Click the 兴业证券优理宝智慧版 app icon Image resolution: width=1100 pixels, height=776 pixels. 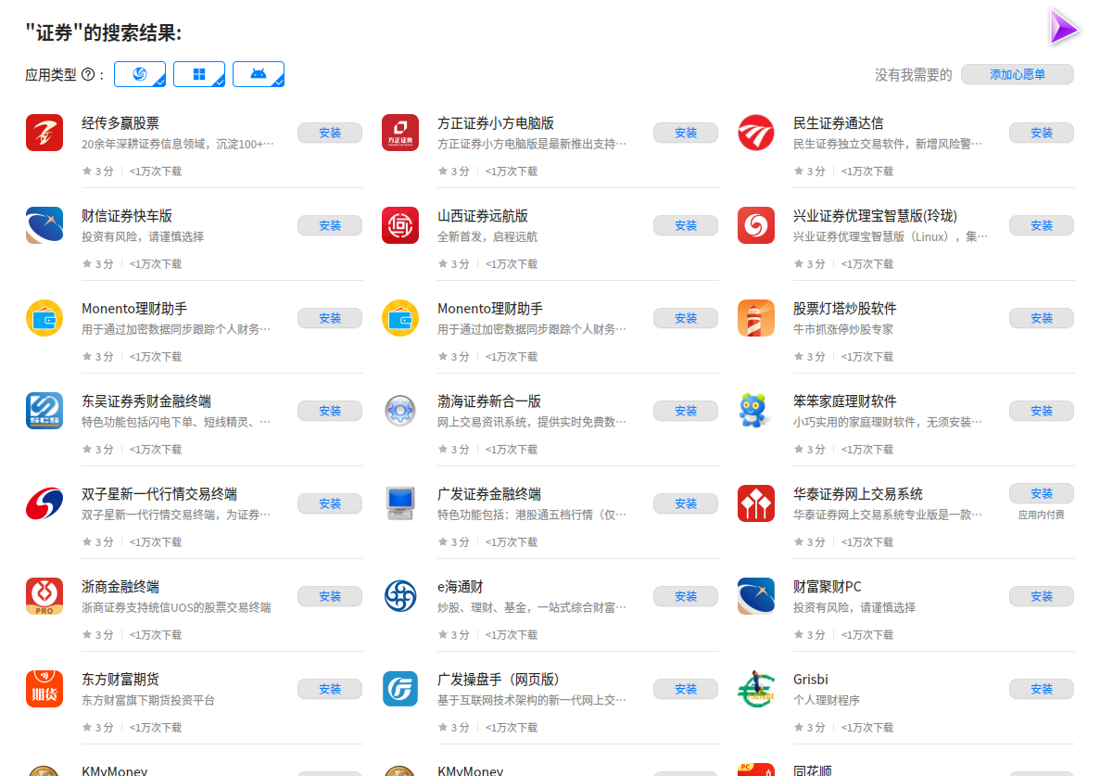[755, 225]
